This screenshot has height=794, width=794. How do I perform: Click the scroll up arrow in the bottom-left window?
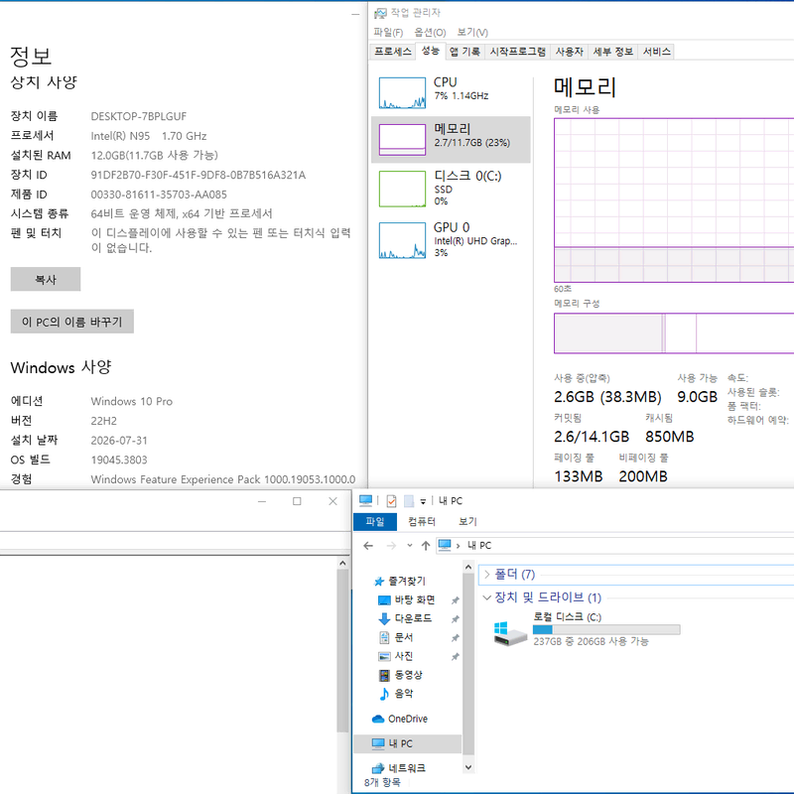[342, 563]
